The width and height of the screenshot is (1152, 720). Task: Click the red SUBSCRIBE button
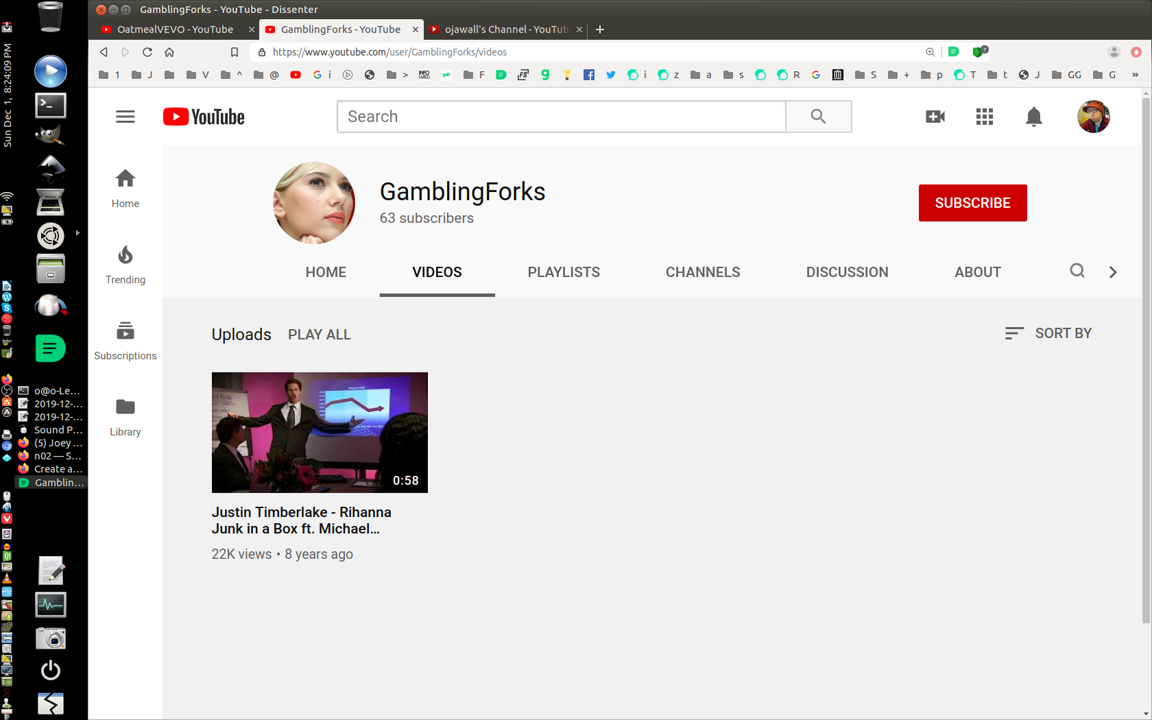[972, 203]
